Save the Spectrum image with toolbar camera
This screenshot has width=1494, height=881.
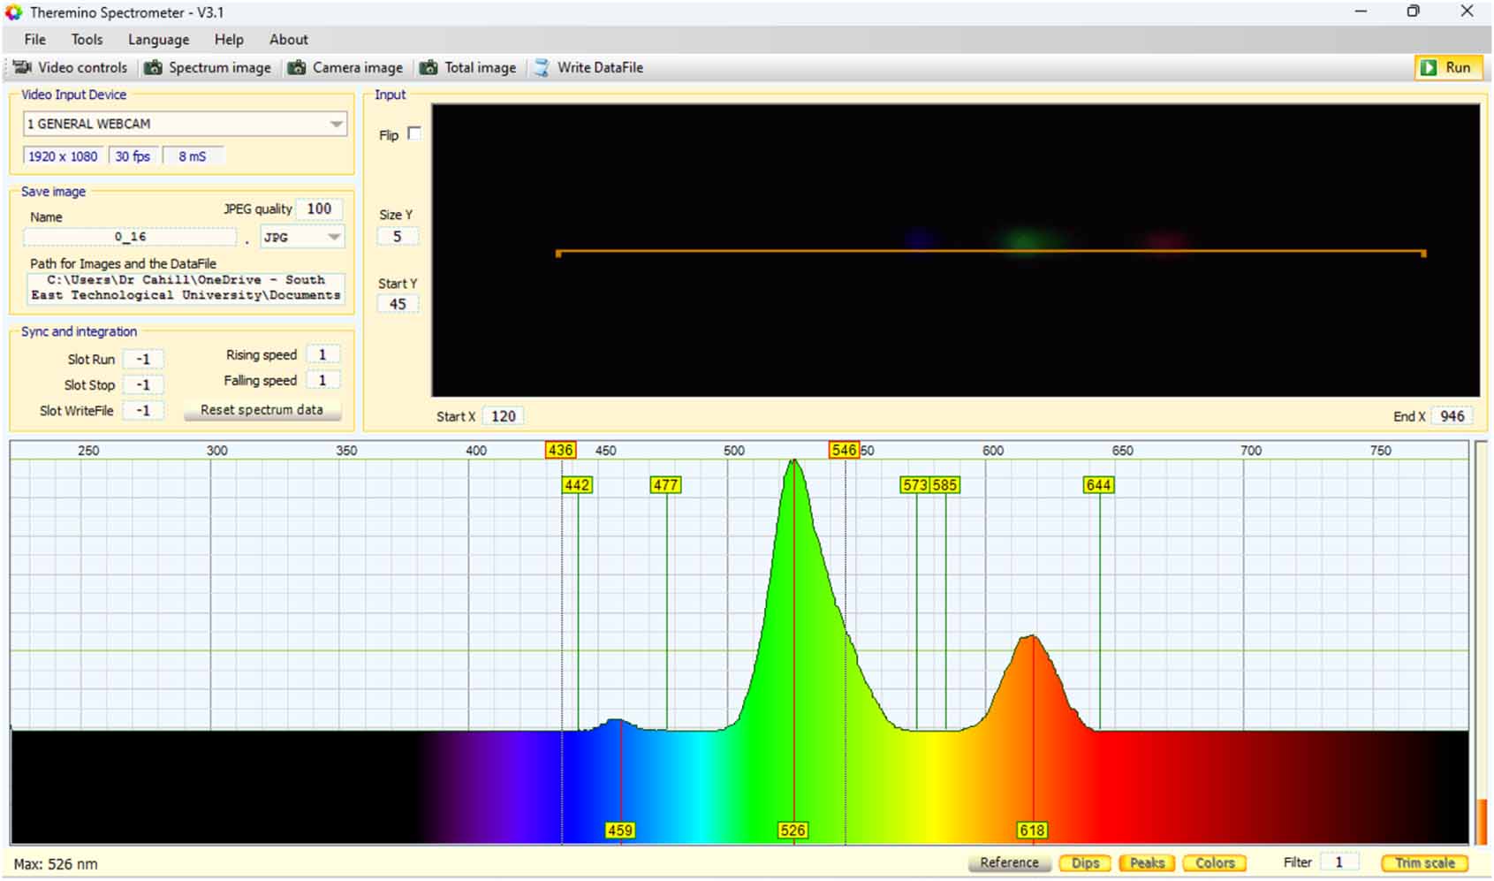click(x=208, y=67)
